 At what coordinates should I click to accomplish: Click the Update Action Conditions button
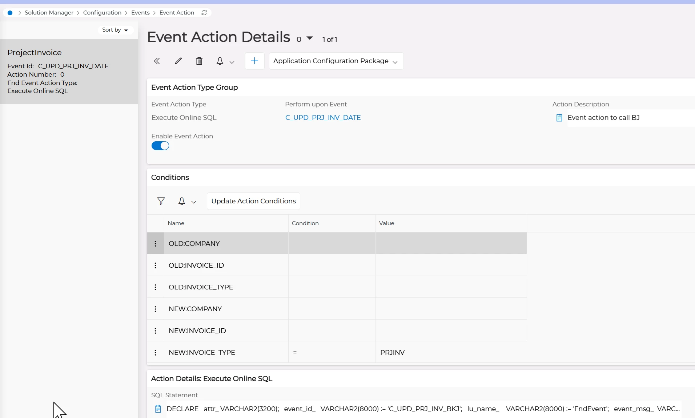(x=253, y=201)
